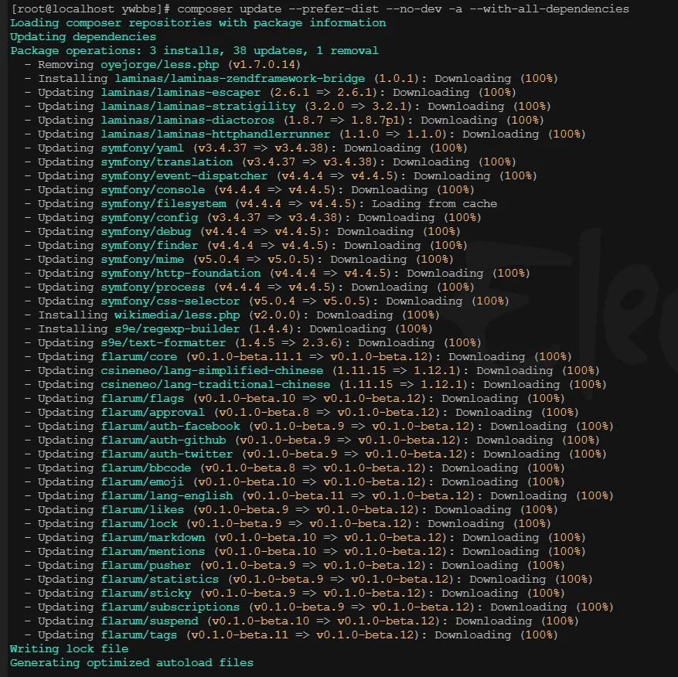Click the 'symfony/filesystem' package name
The width and height of the screenshot is (678, 677).
163,203
